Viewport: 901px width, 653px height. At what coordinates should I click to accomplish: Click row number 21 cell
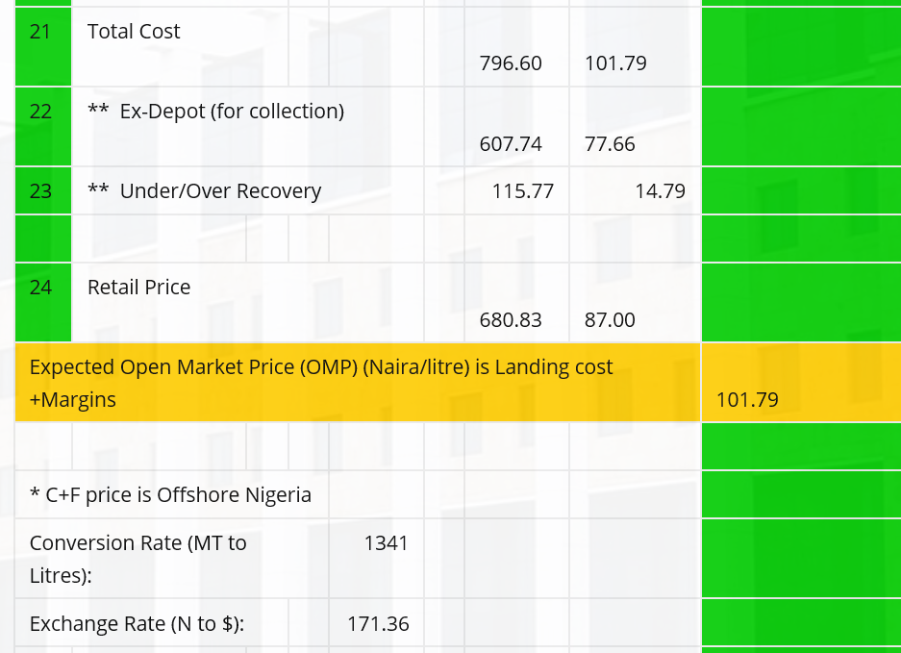[40, 32]
